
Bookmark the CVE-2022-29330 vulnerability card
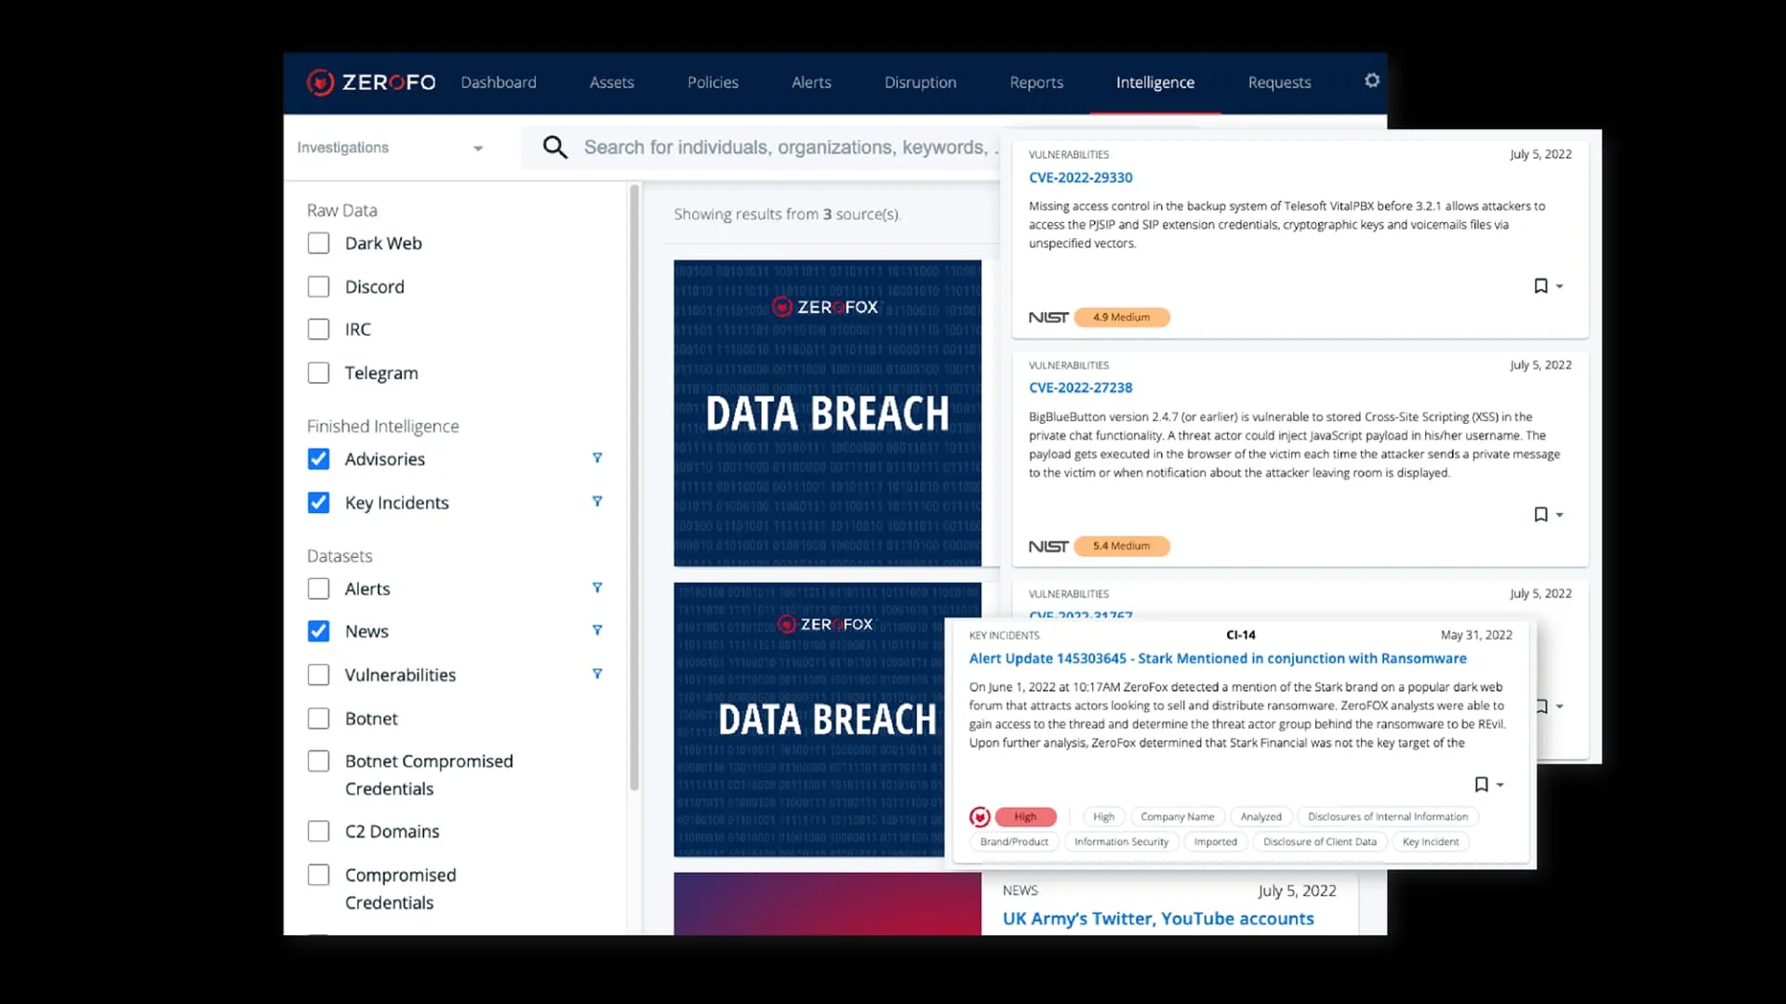tap(1540, 286)
